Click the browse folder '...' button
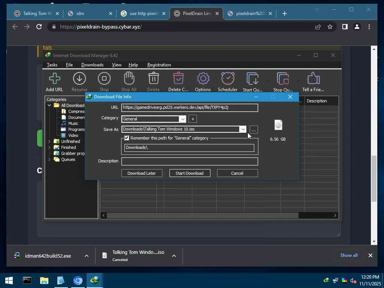This screenshot has width=384, height=288. 254,129
